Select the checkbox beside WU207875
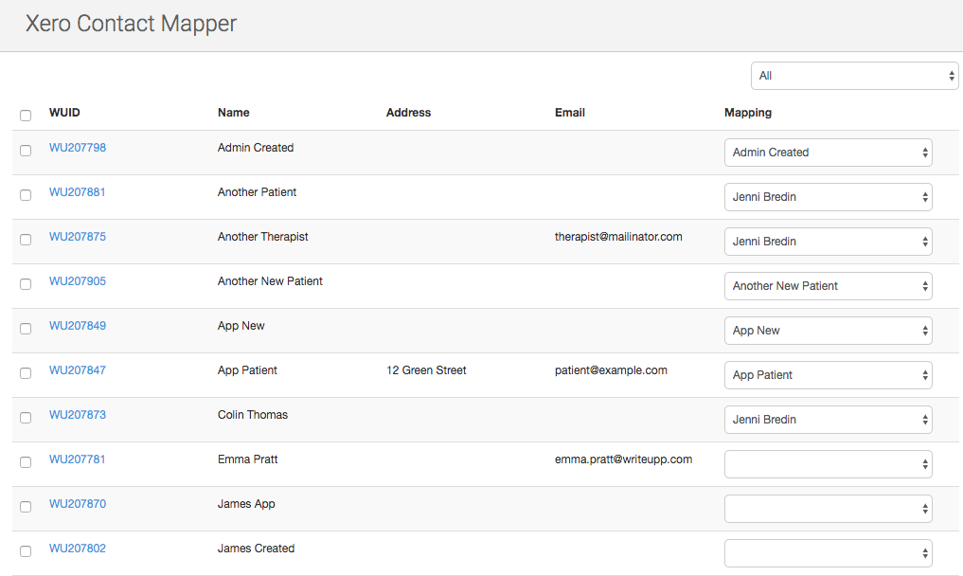 tap(26, 240)
